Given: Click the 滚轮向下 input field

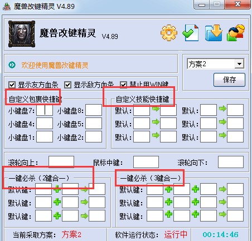Looking at the screenshot, I should pyautogui.click(x=231, y=162).
